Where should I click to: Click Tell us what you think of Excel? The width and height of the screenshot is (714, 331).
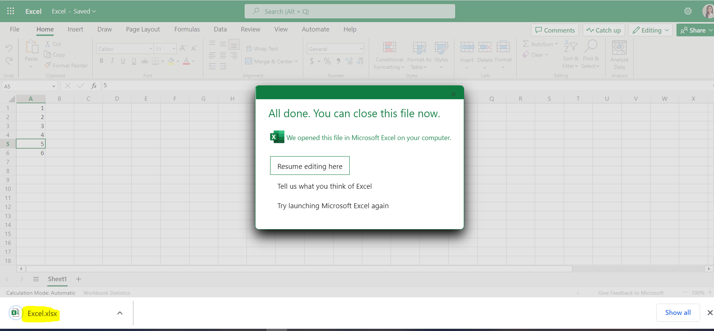click(325, 186)
